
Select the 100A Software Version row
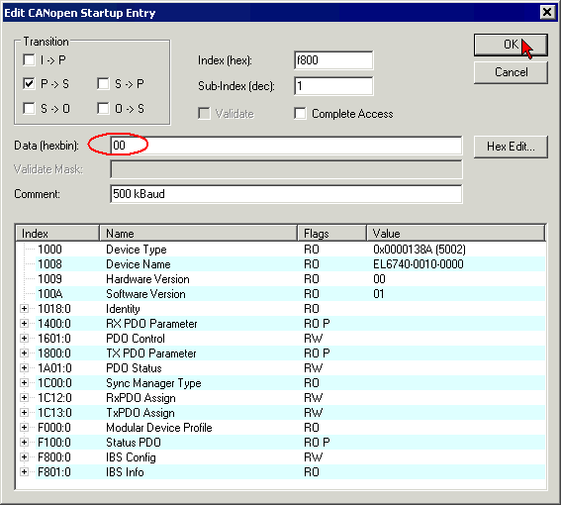point(281,294)
